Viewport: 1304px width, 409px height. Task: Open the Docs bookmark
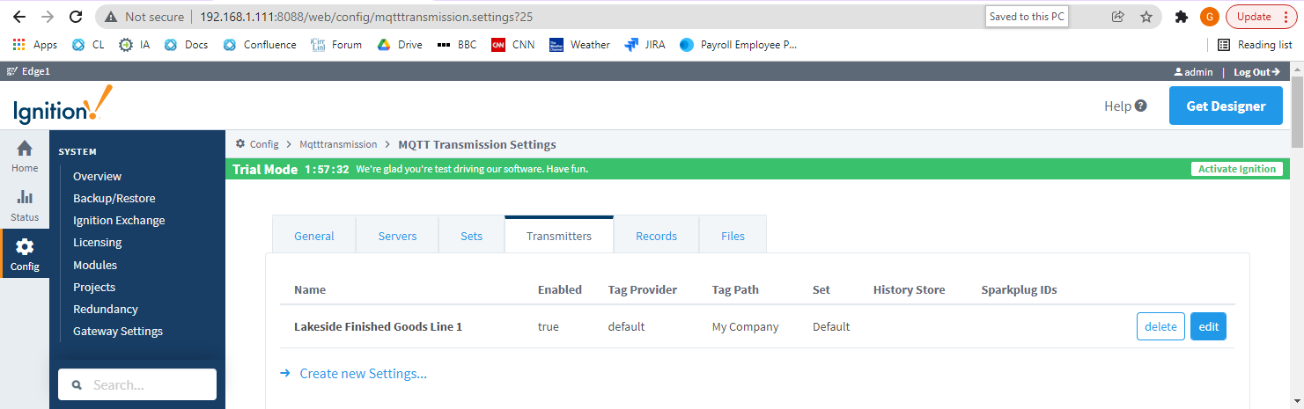pos(187,45)
